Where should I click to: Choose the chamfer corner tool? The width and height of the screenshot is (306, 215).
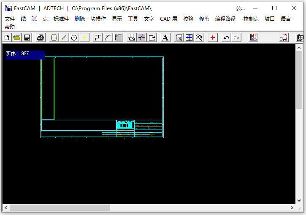tap(108, 38)
